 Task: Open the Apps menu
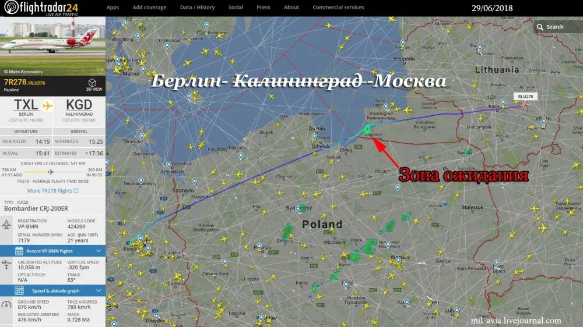point(113,8)
